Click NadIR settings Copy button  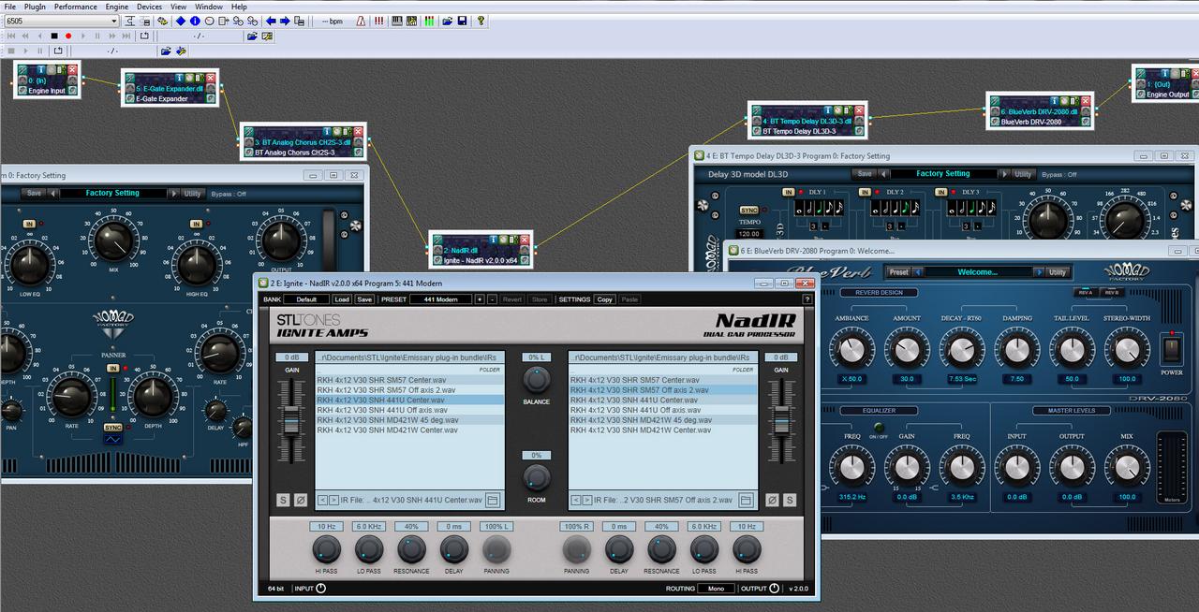(x=604, y=299)
